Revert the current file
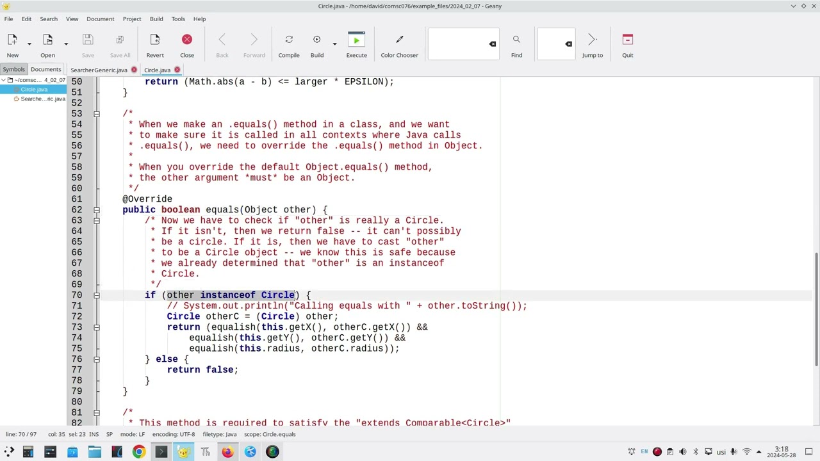 [x=155, y=45]
